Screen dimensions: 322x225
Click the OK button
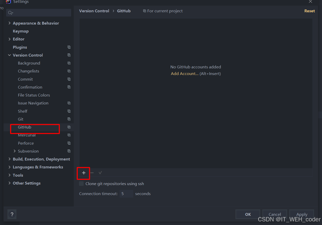248,215
